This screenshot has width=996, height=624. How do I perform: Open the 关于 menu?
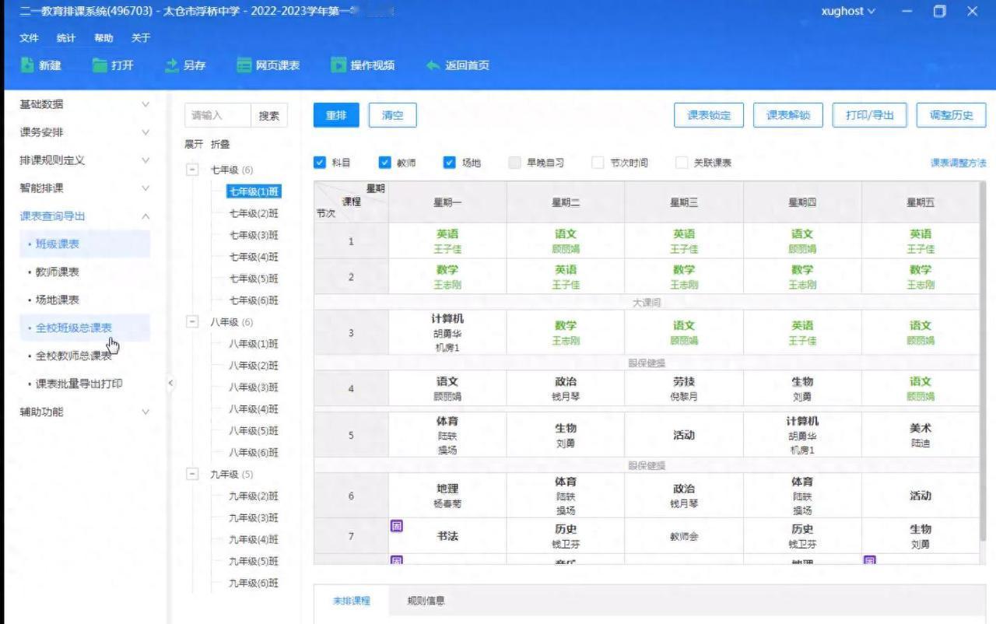click(x=141, y=38)
